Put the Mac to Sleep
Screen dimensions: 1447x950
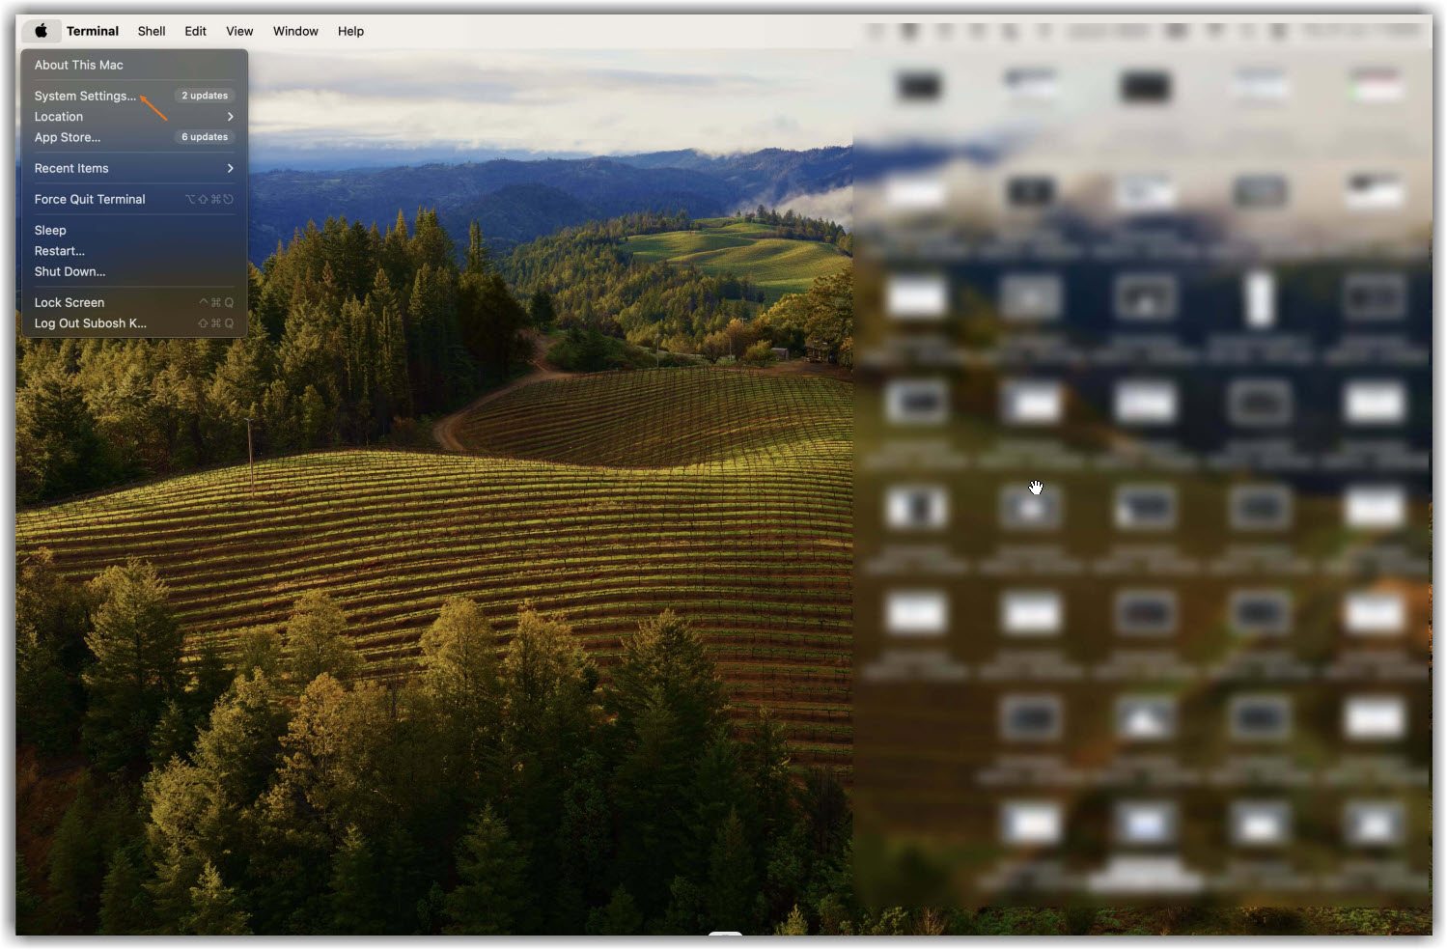pyautogui.click(x=134, y=230)
